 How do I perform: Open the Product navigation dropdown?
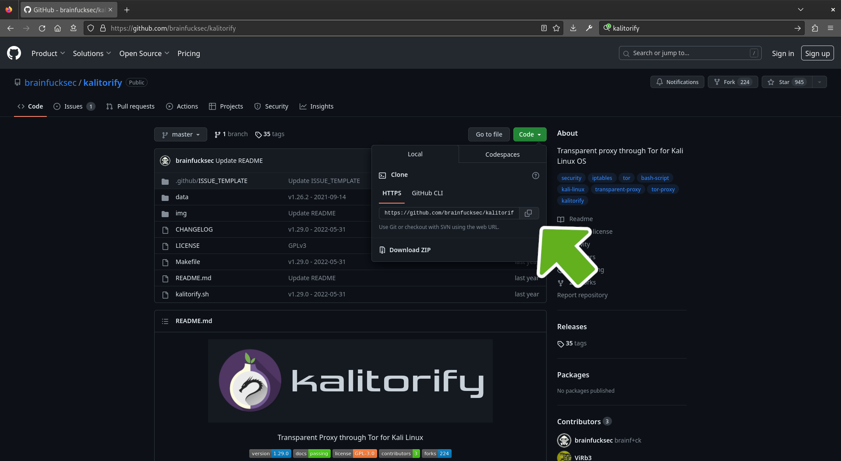[x=48, y=53]
